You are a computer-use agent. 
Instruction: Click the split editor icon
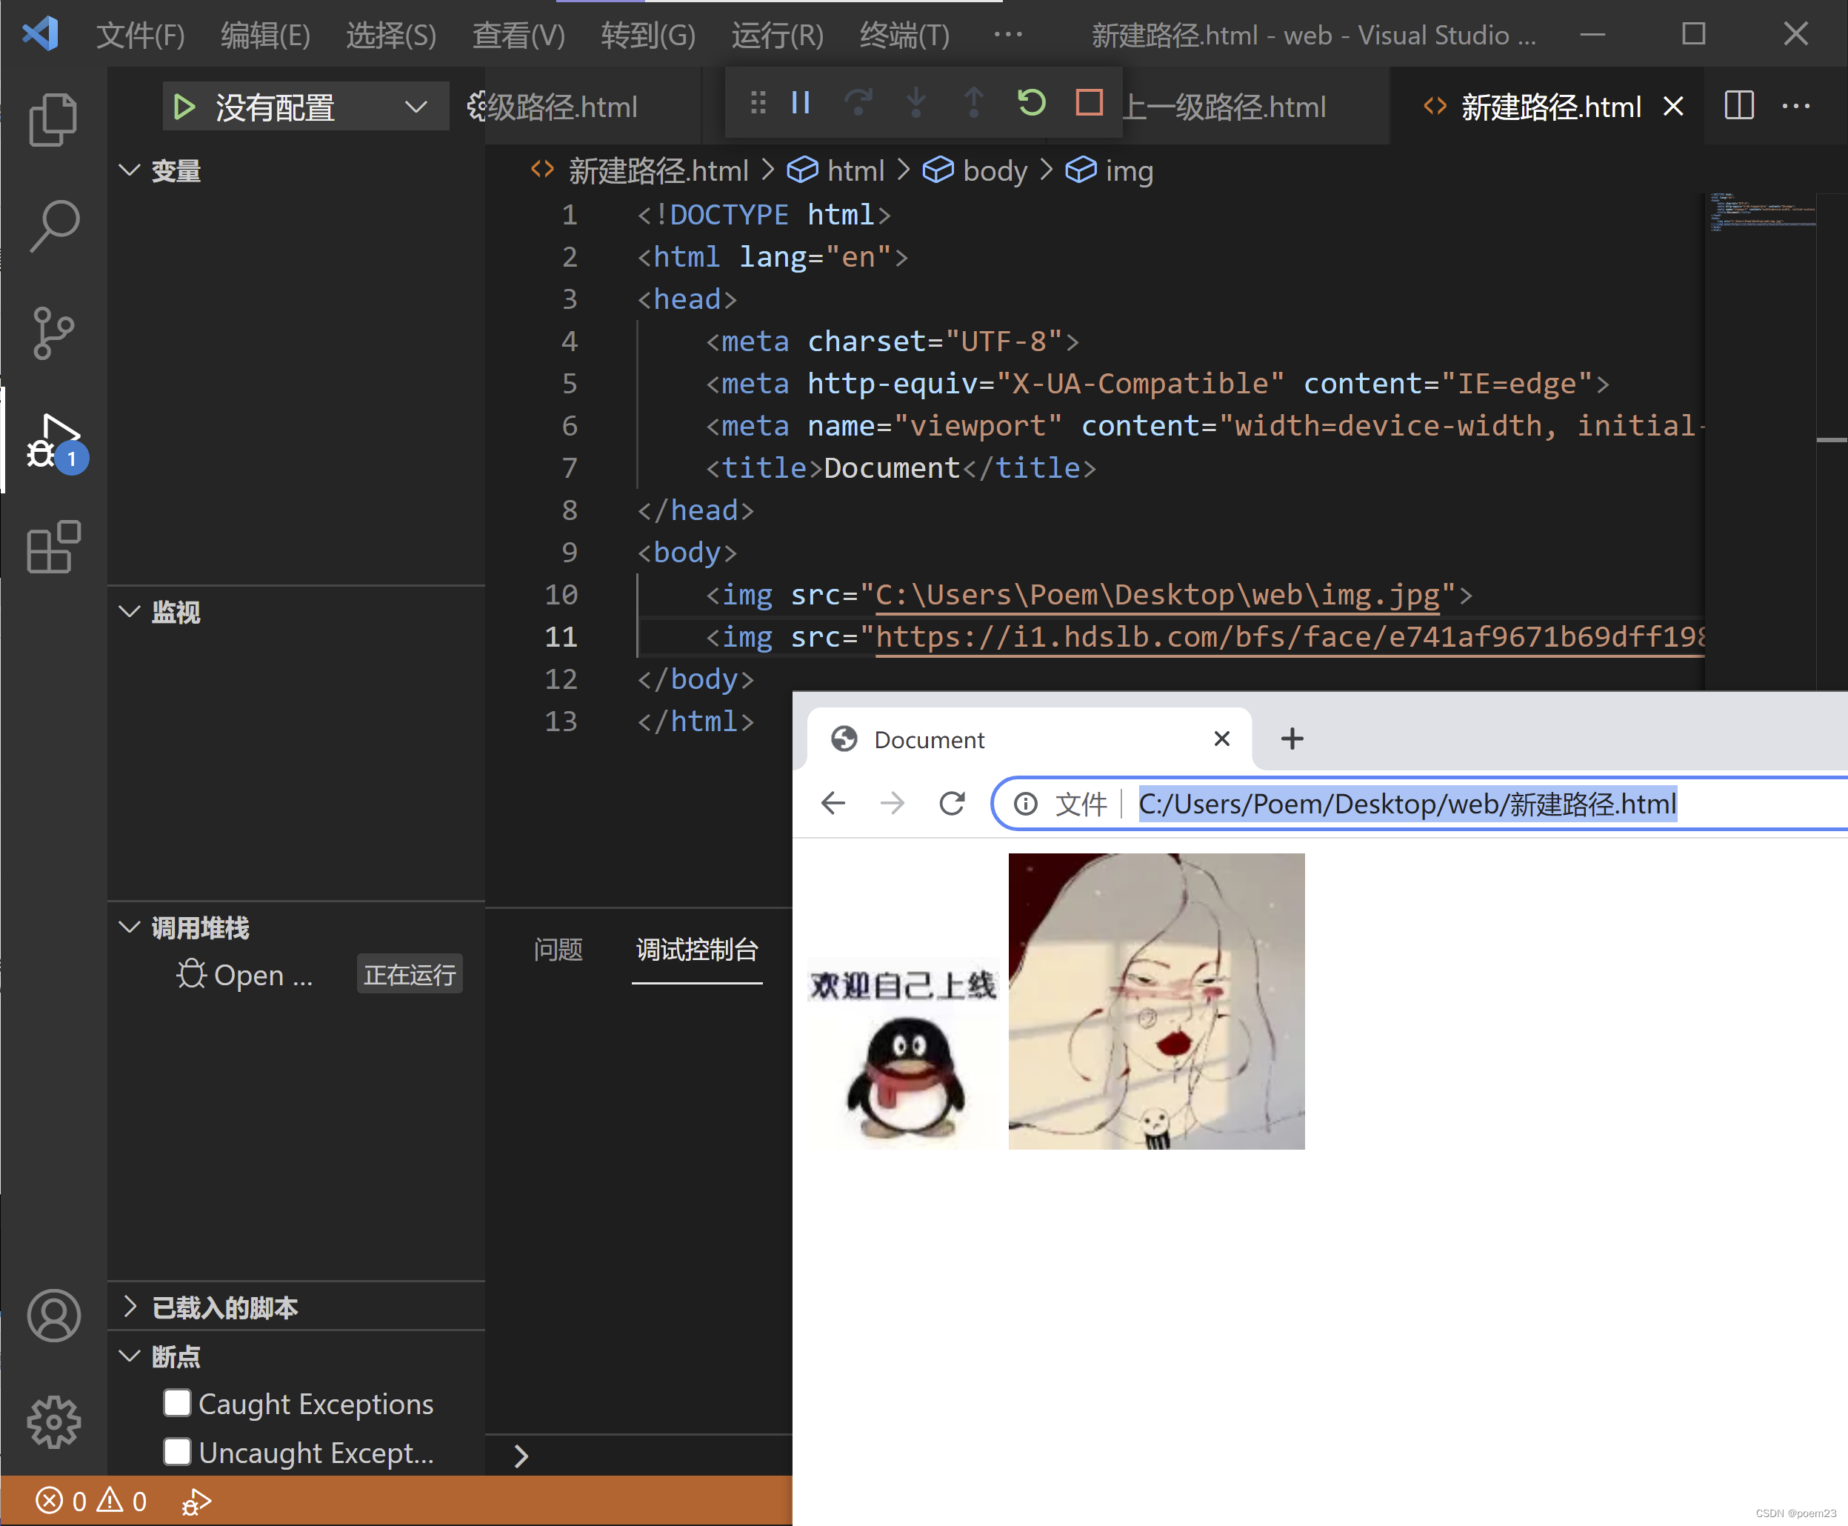point(1738,107)
